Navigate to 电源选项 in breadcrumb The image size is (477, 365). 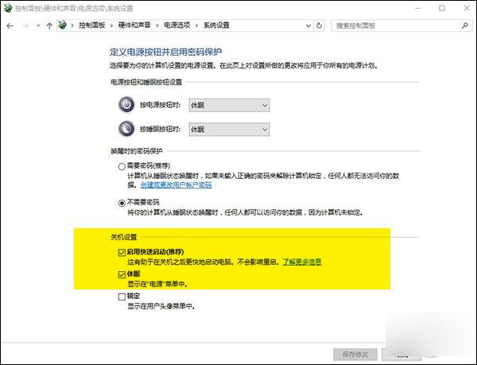pyautogui.click(x=179, y=25)
